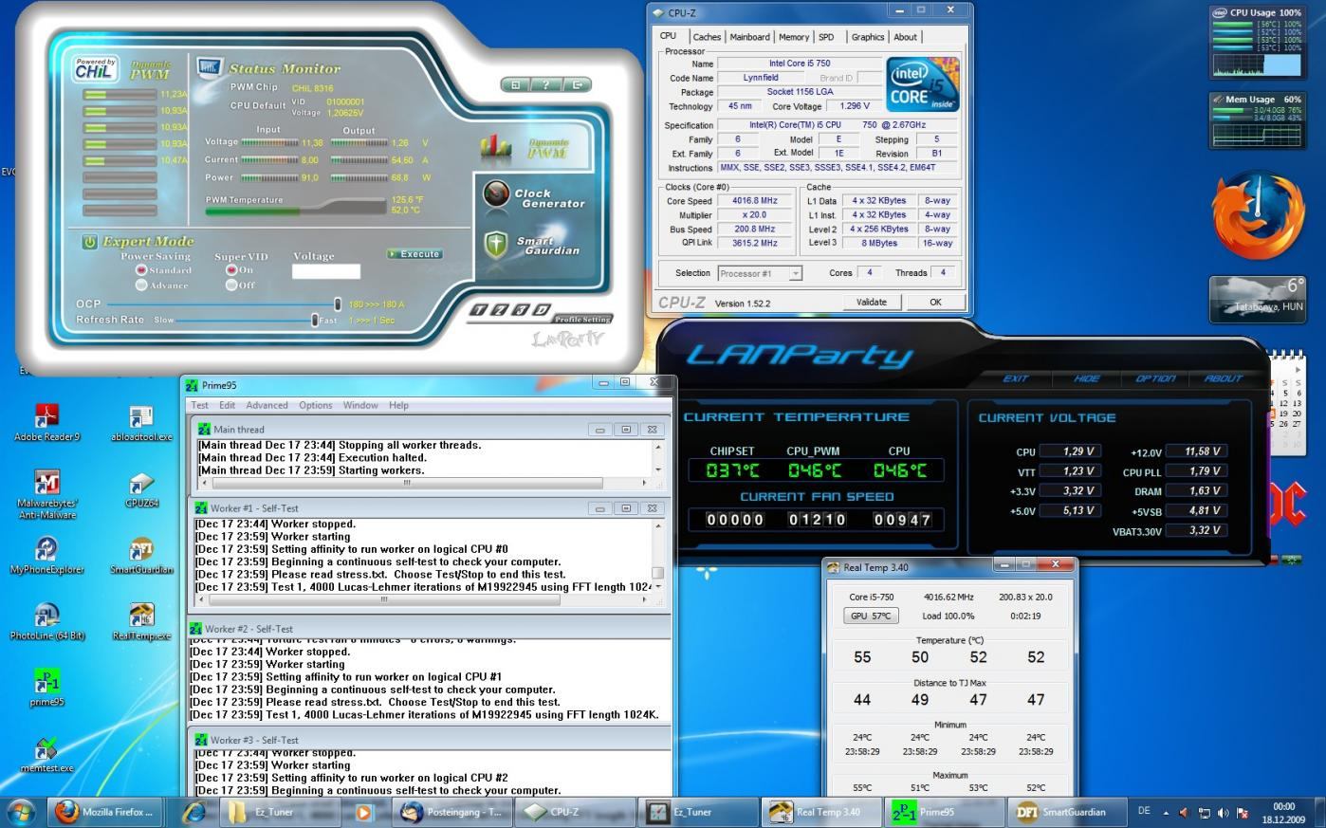Image resolution: width=1326 pixels, height=828 pixels.
Task: Open RealTemp.exe desktop icon
Action: 141,621
